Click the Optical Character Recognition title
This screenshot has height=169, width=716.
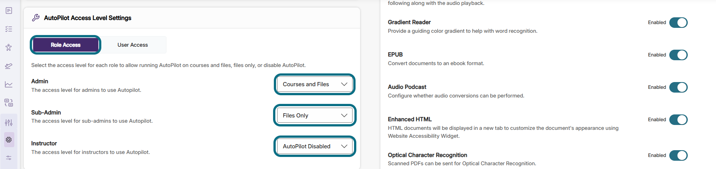(427, 155)
